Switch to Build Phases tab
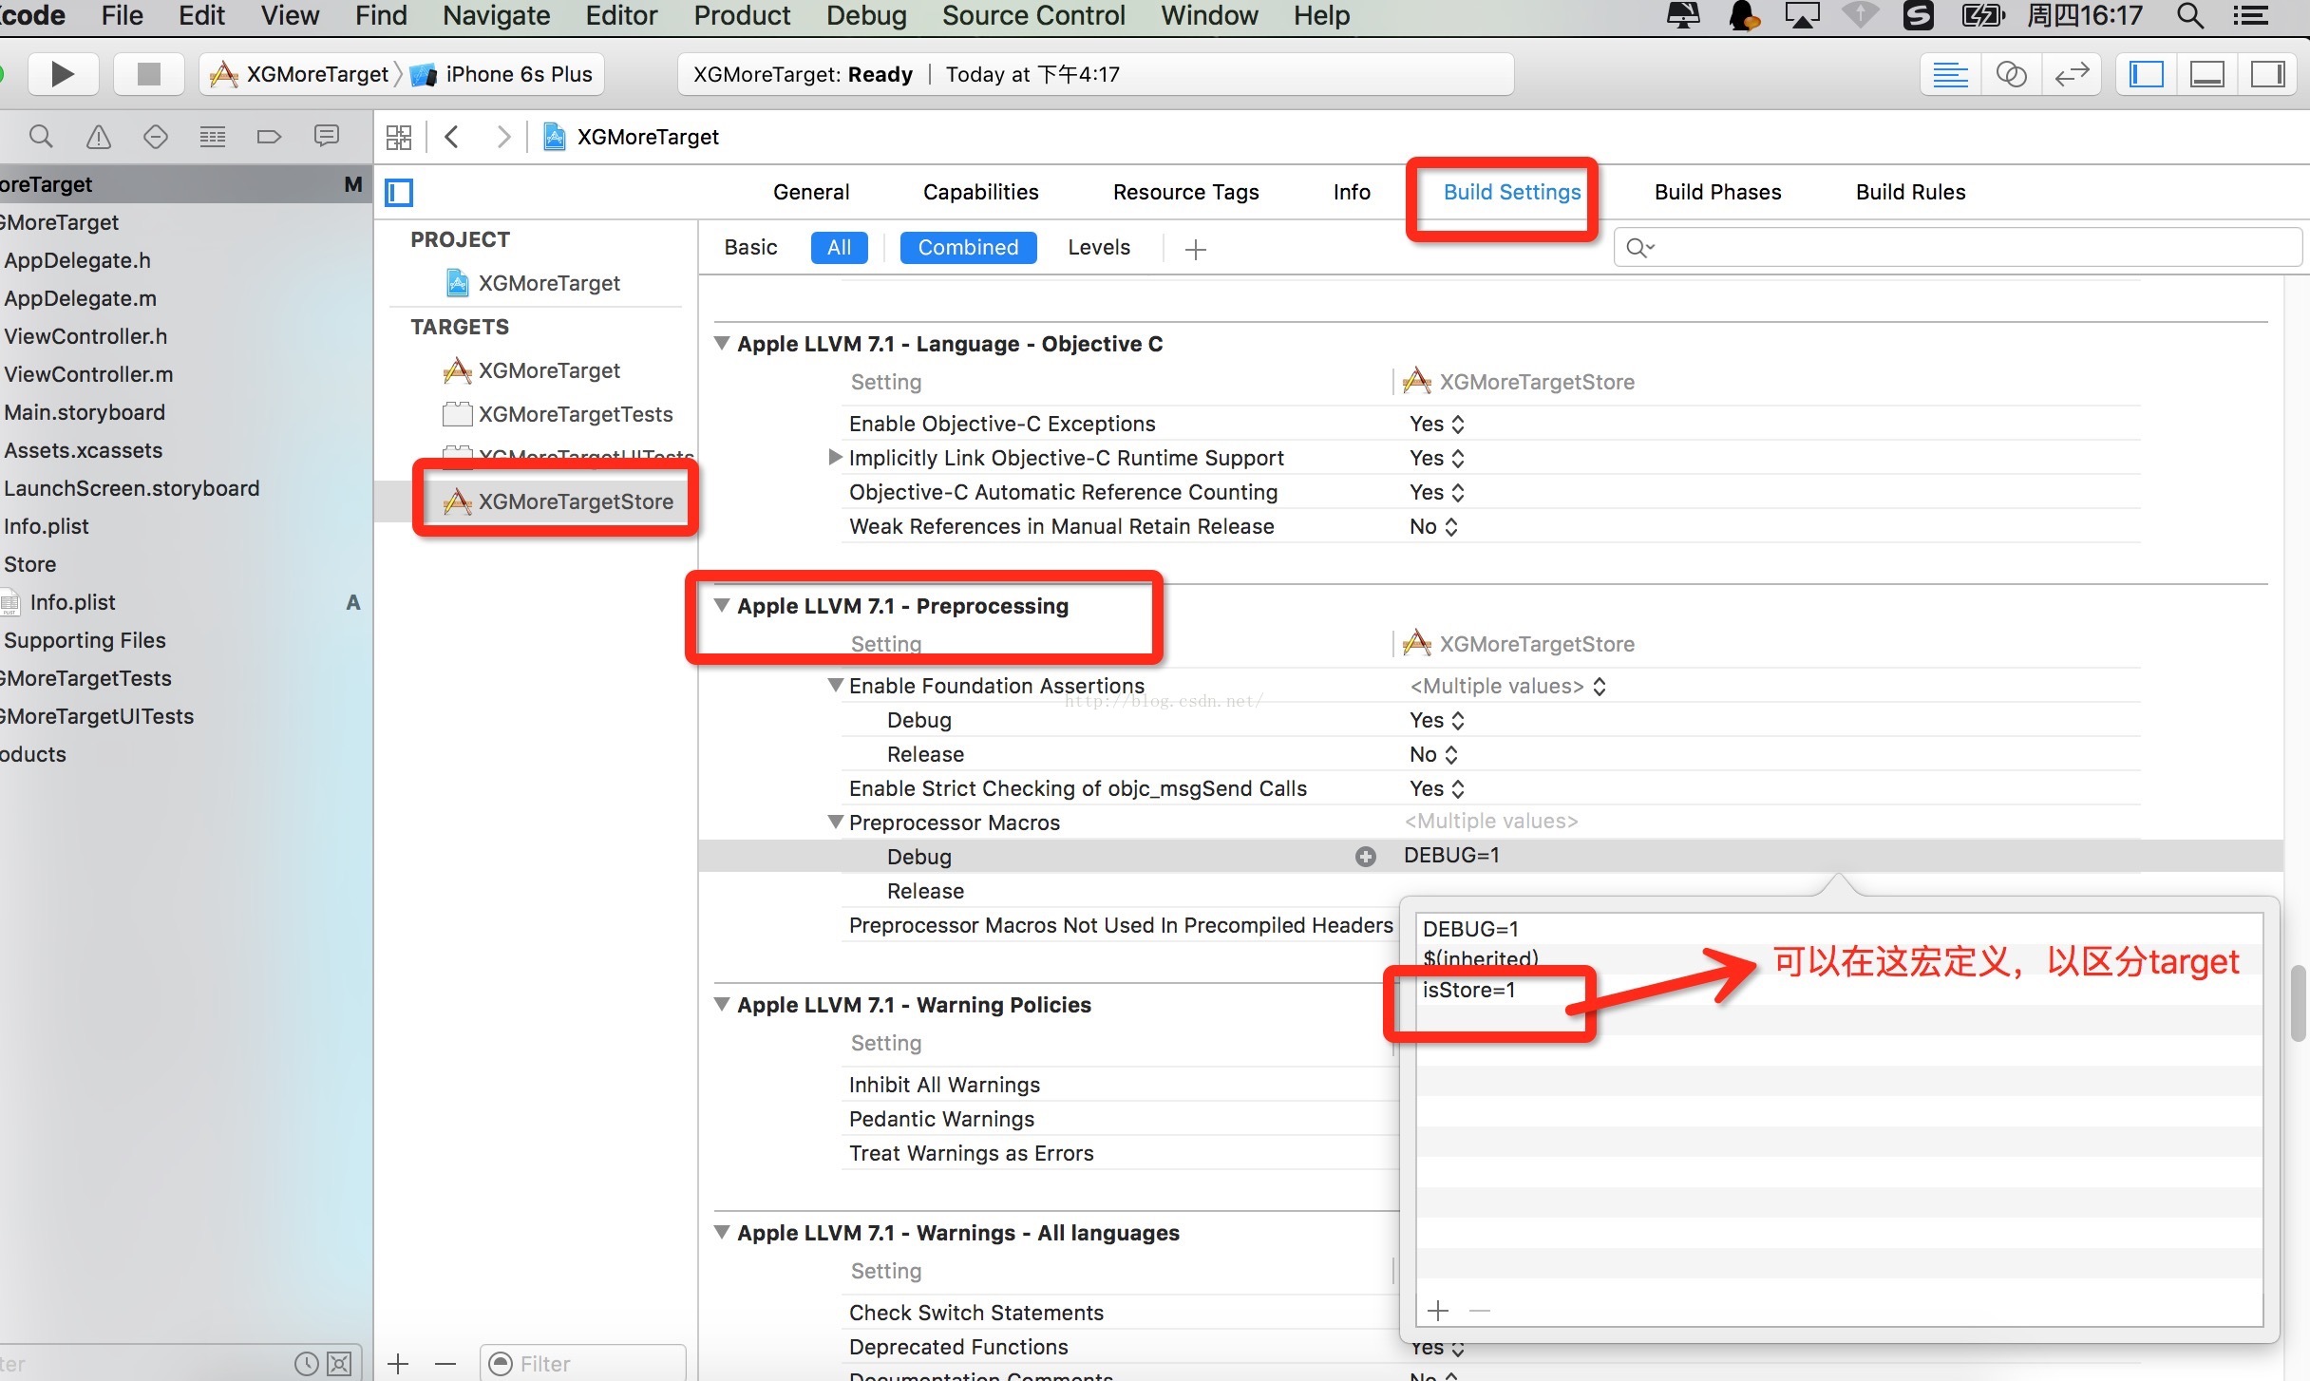Viewport: 2310px width, 1381px height. pyautogui.click(x=1717, y=192)
